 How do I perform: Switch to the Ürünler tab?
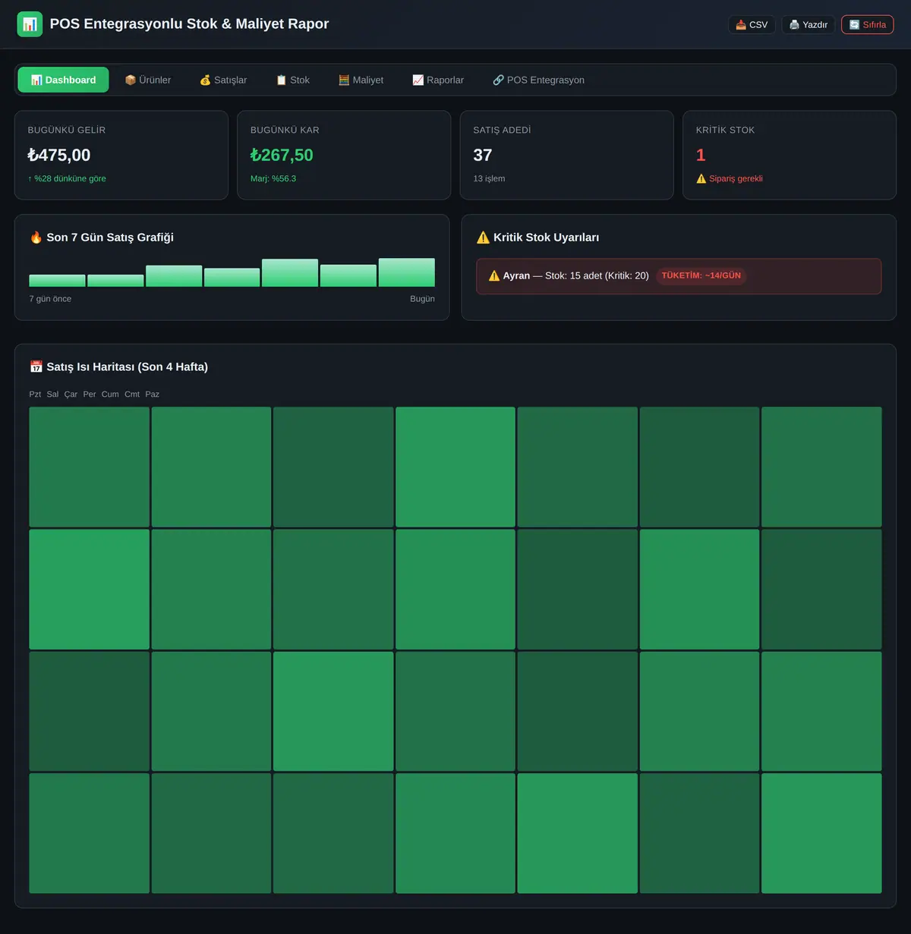click(x=147, y=80)
